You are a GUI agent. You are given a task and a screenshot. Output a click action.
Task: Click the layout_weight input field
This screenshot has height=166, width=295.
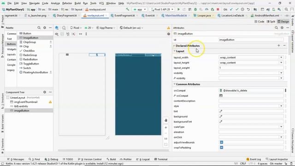point(251,68)
